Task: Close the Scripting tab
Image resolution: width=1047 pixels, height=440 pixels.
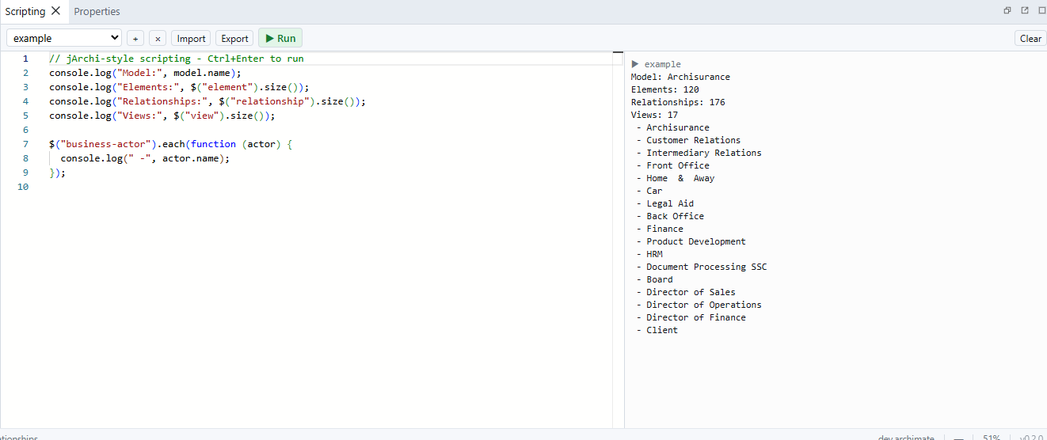Action: pyautogui.click(x=55, y=11)
